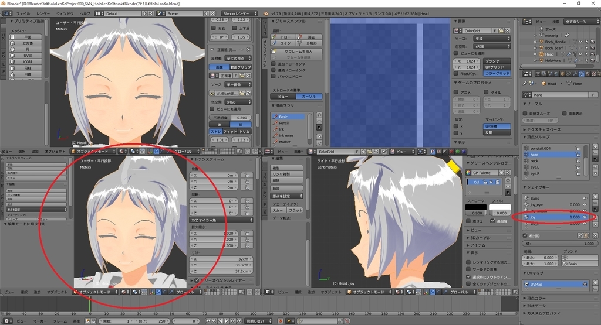Add a new vertex group with plus icon

point(595,146)
